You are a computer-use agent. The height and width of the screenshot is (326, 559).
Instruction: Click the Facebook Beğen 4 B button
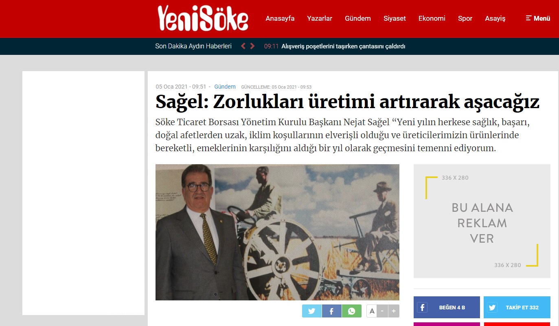point(447,307)
